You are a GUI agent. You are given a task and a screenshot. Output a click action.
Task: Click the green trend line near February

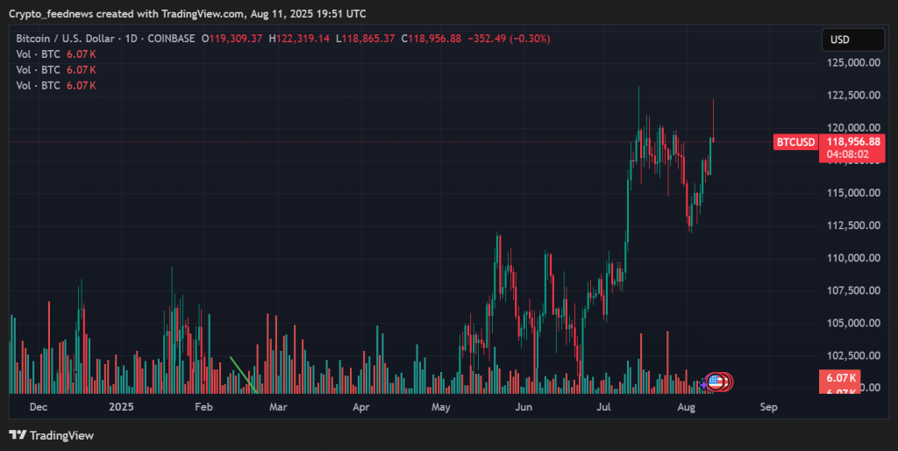coord(243,373)
